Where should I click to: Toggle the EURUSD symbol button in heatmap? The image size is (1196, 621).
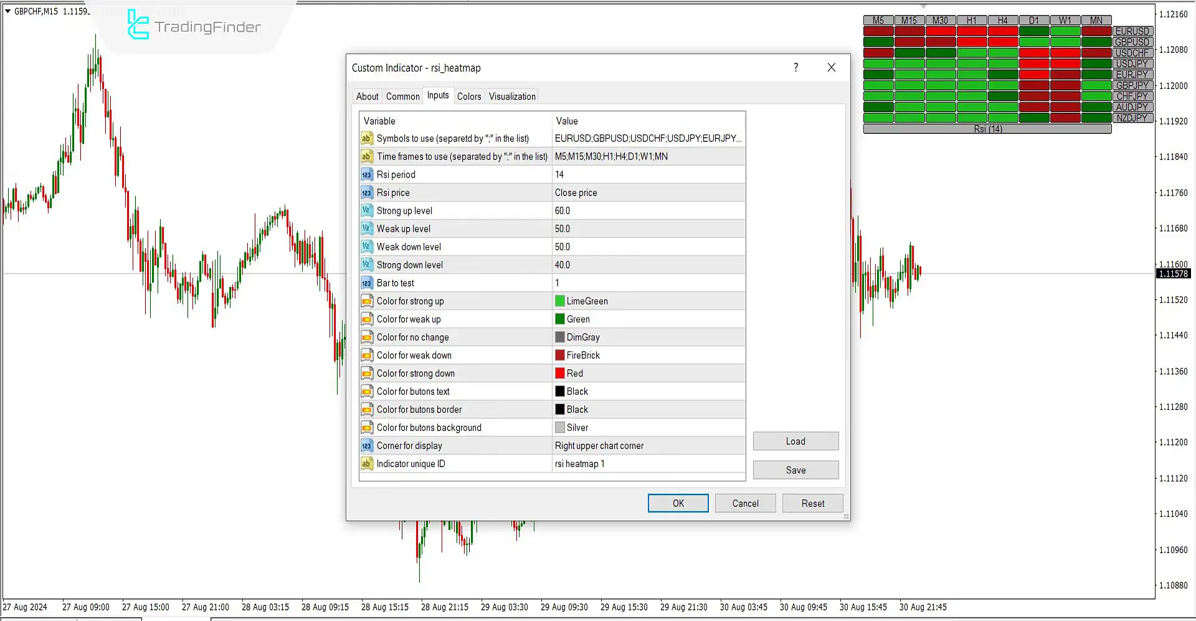click(x=1132, y=31)
